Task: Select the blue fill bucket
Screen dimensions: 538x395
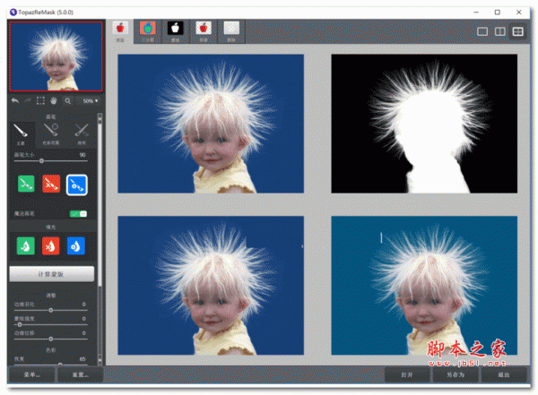Action: pyautogui.click(x=77, y=245)
